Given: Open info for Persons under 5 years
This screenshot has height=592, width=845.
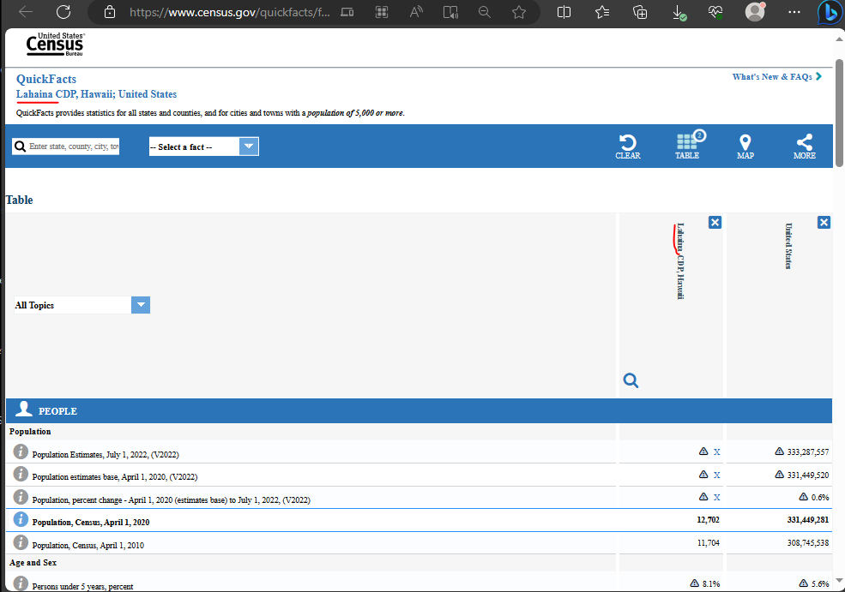Looking at the screenshot, I should [21, 583].
